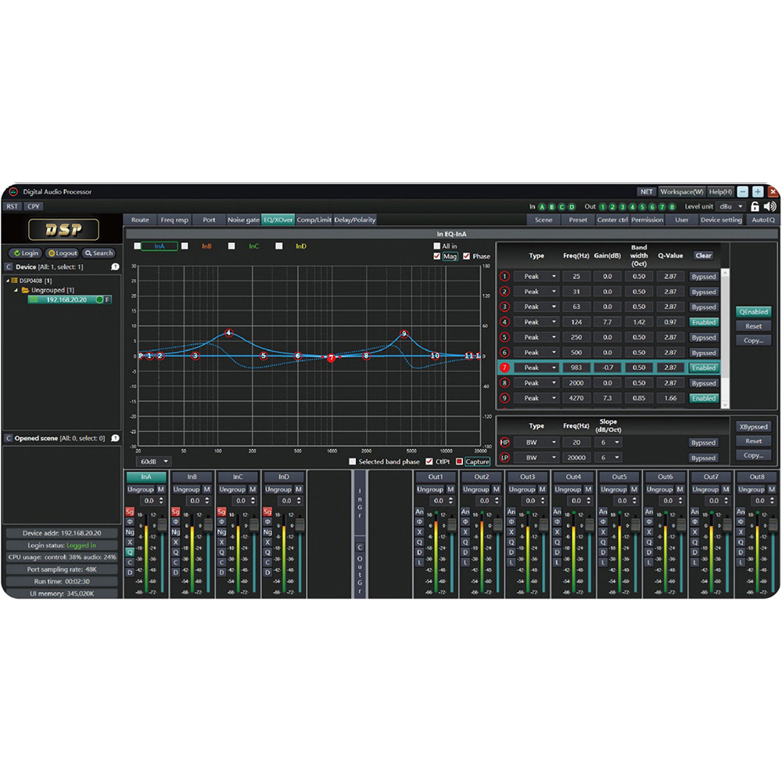Click the band 9 node on curve

click(404, 334)
